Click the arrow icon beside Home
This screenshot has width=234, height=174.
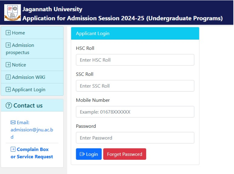point(8,32)
